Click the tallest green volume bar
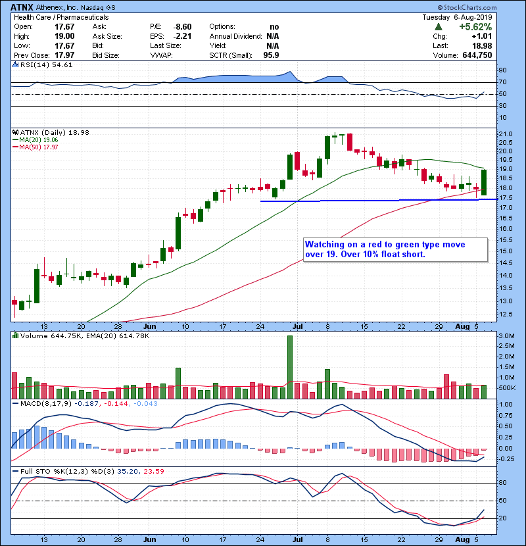The height and width of the screenshot is (546, 526). (x=290, y=367)
